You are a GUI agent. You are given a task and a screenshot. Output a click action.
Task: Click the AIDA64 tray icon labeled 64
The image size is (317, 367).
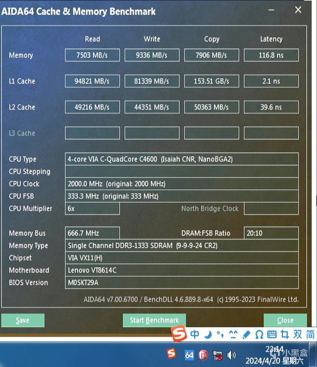pyautogui.click(x=189, y=355)
